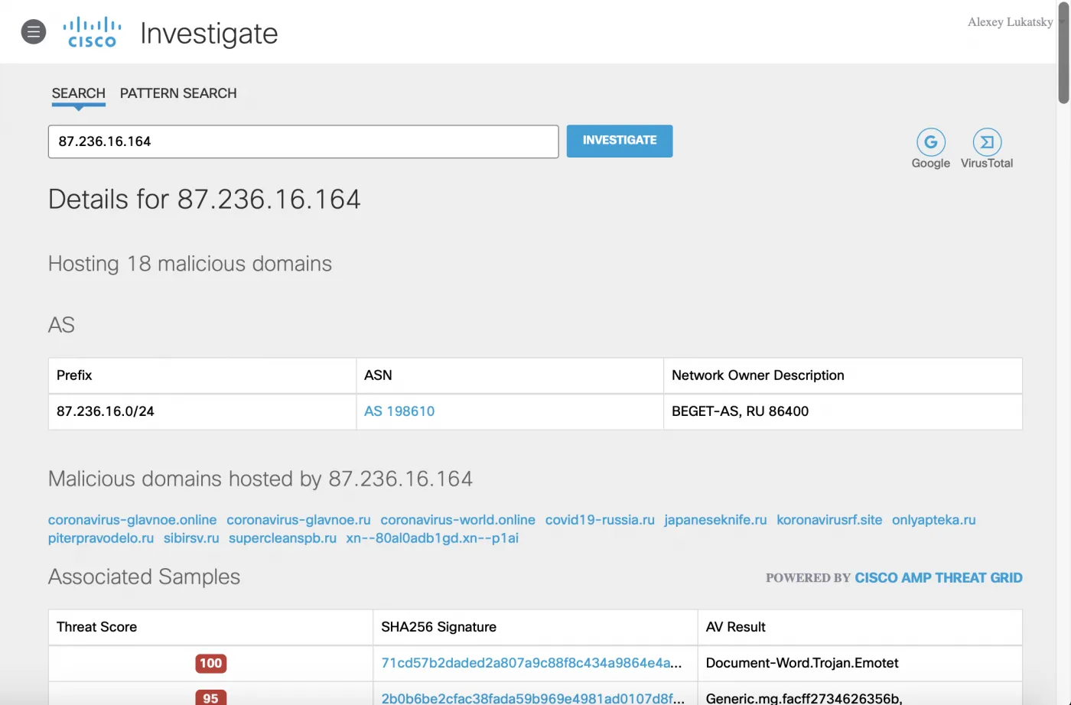Open covid19-russia.ru domain link

(x=600, y=520)
